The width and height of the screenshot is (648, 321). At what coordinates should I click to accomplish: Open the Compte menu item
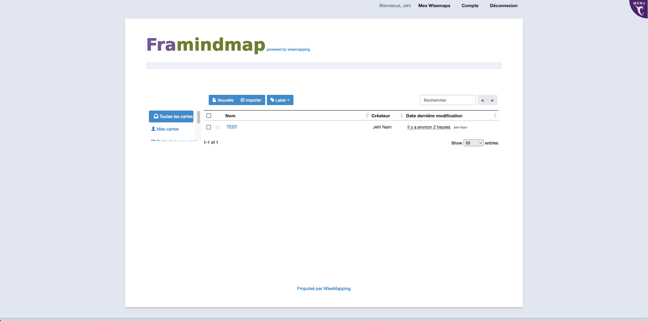[x=470, y=6]
